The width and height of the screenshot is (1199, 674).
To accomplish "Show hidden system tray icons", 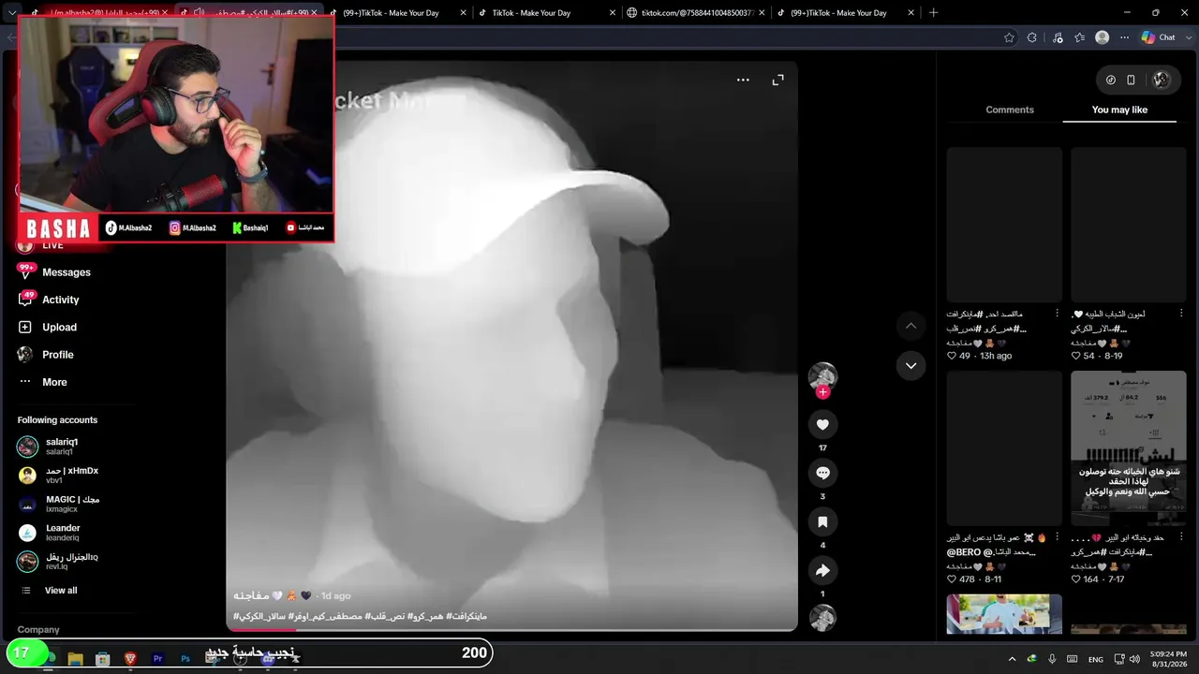I will pos(1012,659).
